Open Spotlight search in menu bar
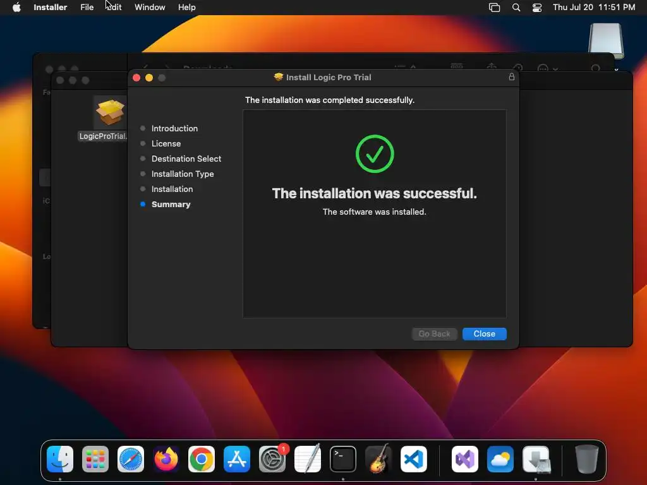The height and width of the screenshot is (485, 647). click(516, 7)
